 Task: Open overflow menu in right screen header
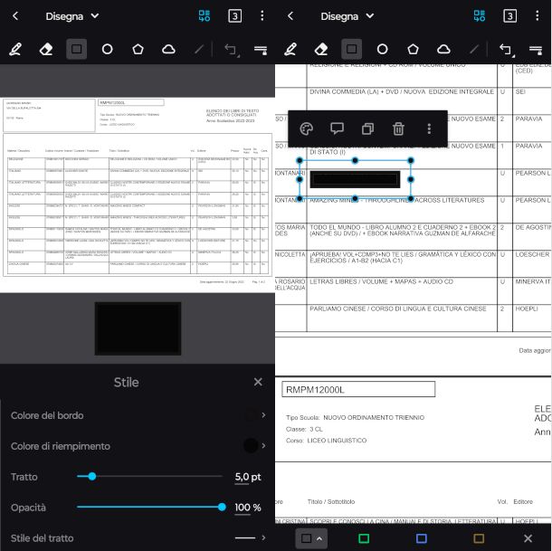point(537,16)
